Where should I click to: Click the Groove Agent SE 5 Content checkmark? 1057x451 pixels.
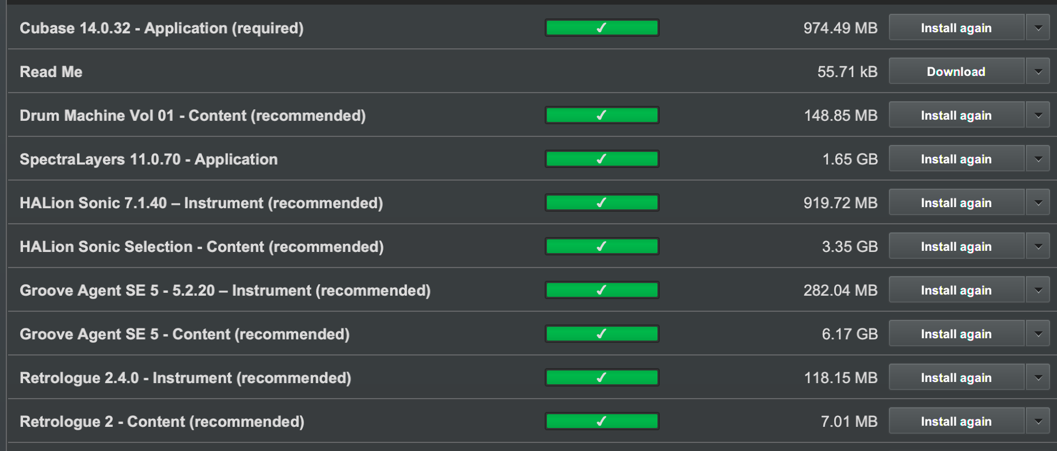coord(602,334)
